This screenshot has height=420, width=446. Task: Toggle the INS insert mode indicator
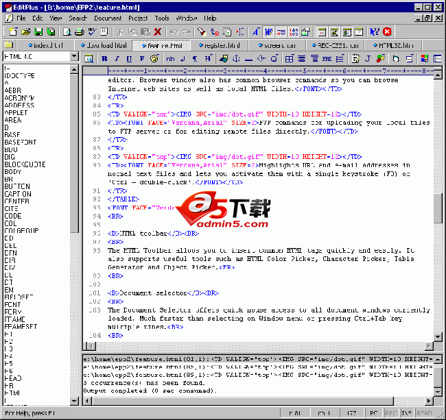tap(406, 413)
